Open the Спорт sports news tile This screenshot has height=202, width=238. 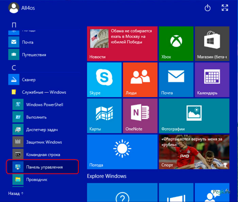(x=194, y=152)
